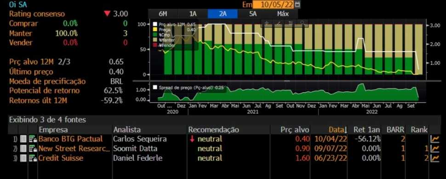
Task: Click the Oi SA security title
Action: point(18,5)
